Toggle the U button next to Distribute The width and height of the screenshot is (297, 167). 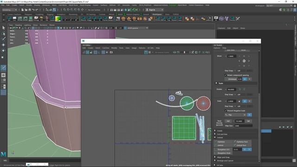pyautogui.click(x=245, y=79)
